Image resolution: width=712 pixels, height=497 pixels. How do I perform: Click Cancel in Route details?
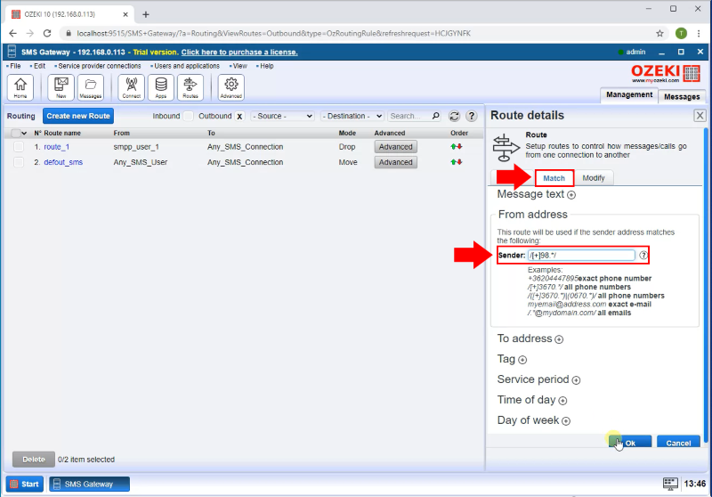(x=678, y=442)
